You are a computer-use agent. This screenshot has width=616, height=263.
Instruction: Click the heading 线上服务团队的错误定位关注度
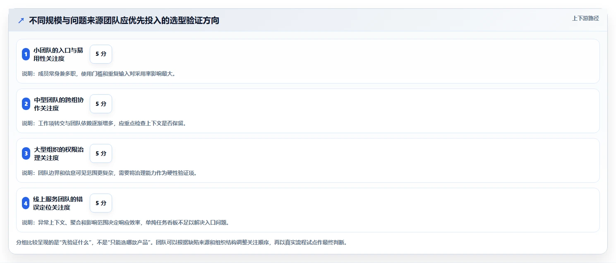[x=58, y=203]
